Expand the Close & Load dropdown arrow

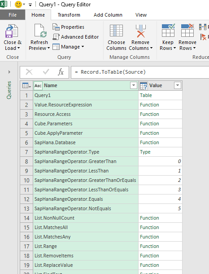tap(18, 48)
